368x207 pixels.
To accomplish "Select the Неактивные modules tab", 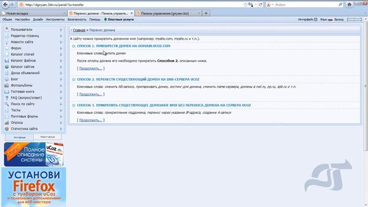I will pos(47,137).
